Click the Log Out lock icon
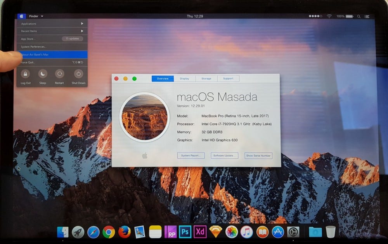The width and height of the screenshot is (388, 244). pyautogui.click(x=25, y=74)
